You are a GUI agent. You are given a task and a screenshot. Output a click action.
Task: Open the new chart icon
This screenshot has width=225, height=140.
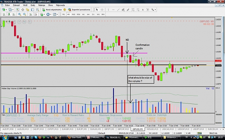(4, 10)
